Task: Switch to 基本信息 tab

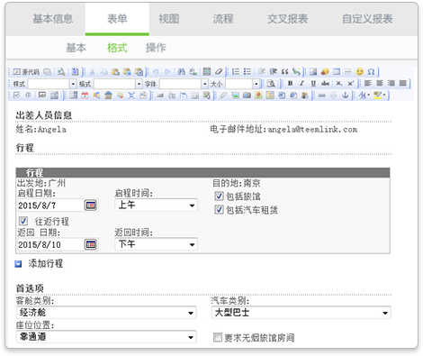Action: click(53, 19)
